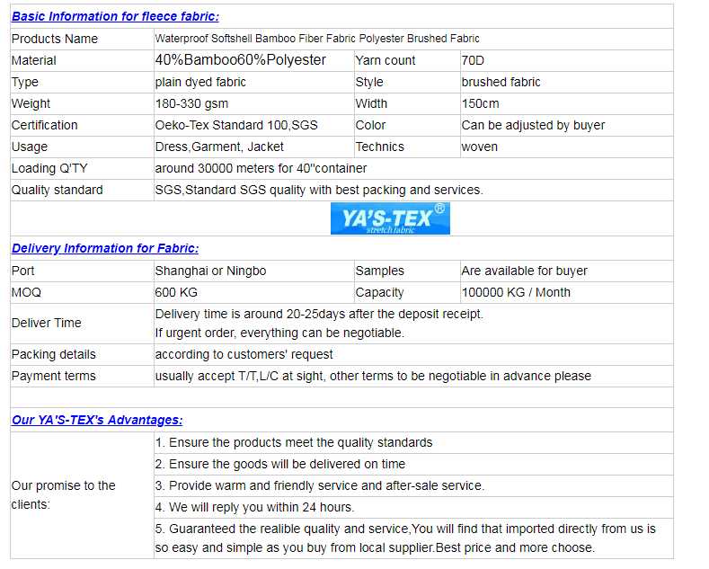Click the YA'S-TEX stretch fabric logo
This screenshot has width=709, height=569.
click(x=390, y=218)
